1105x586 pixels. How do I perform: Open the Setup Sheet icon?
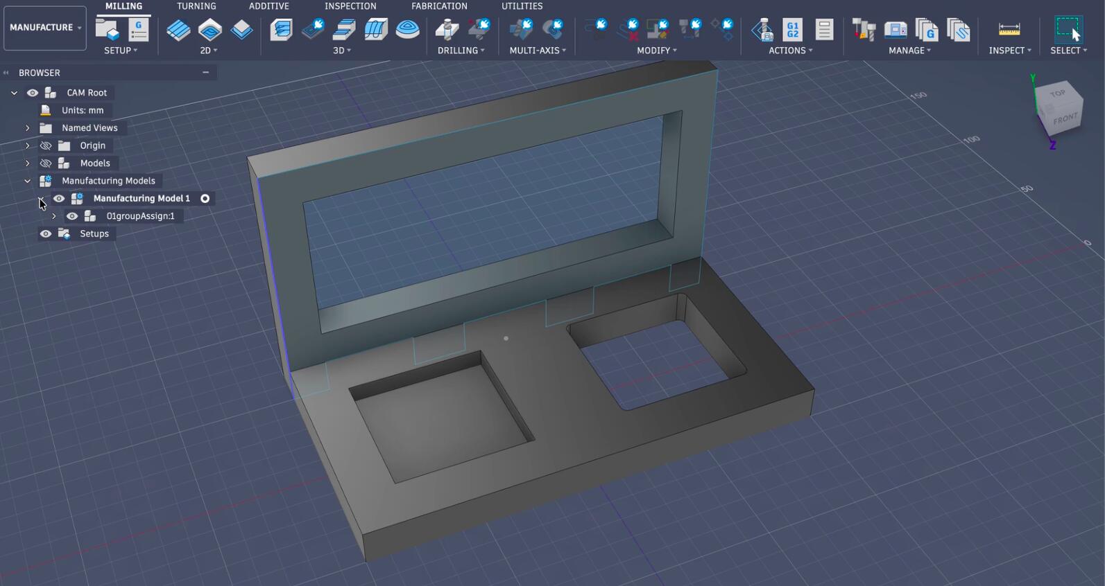[x=824, y=30]
